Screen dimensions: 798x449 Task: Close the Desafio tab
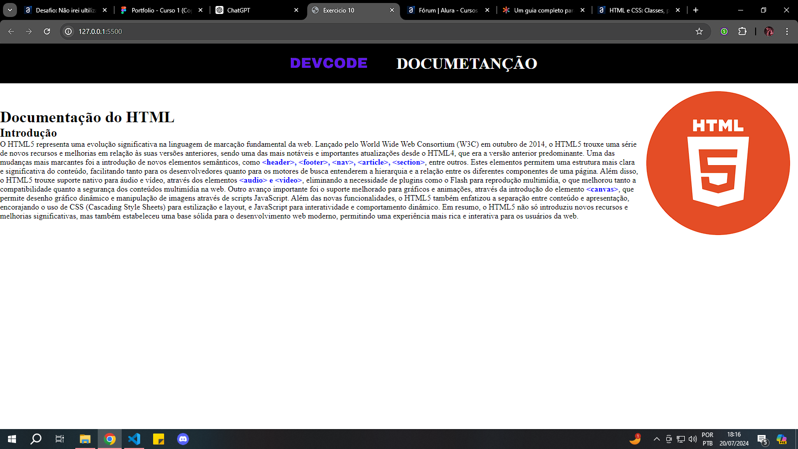click(105, 10)
